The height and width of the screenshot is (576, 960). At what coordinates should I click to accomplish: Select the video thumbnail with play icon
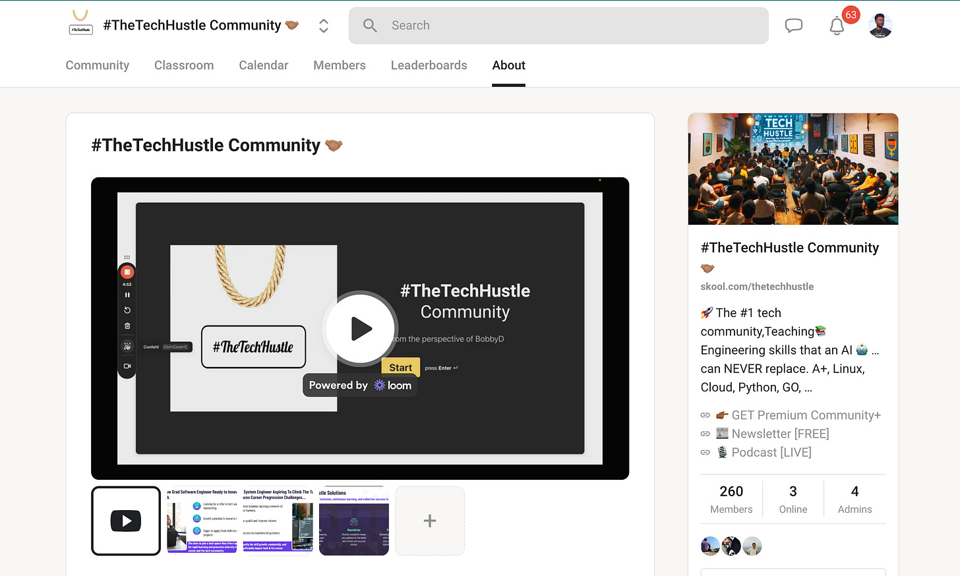click(x=126, y=521)
